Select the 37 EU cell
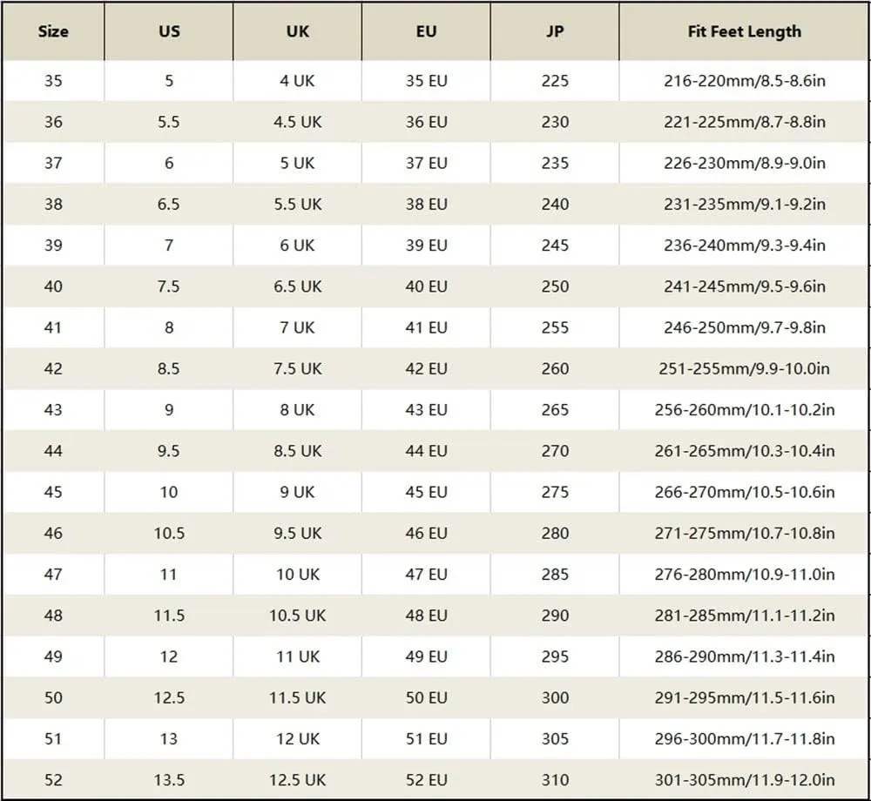This screenshot has width=871, height=801. click(x=426, y=163)
